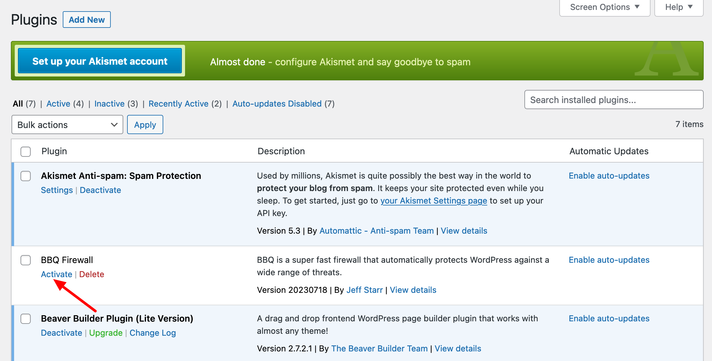Expand the Help panel
Viewport: 712px width, 361px height.
point(679,7)
